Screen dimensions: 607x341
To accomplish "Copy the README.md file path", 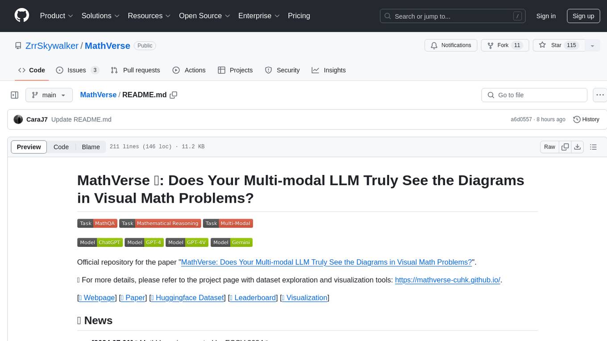I will 174,95.
